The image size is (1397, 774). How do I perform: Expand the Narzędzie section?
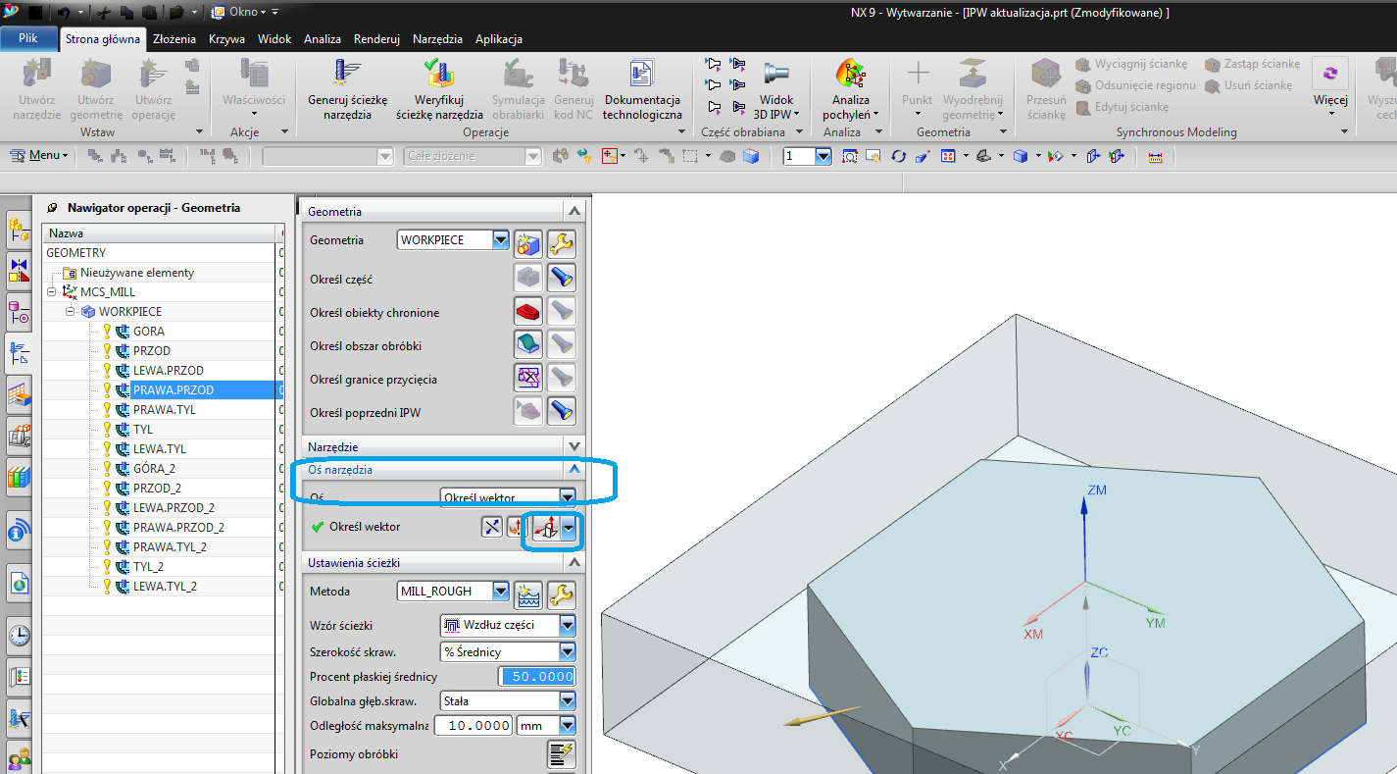(574, 446)
